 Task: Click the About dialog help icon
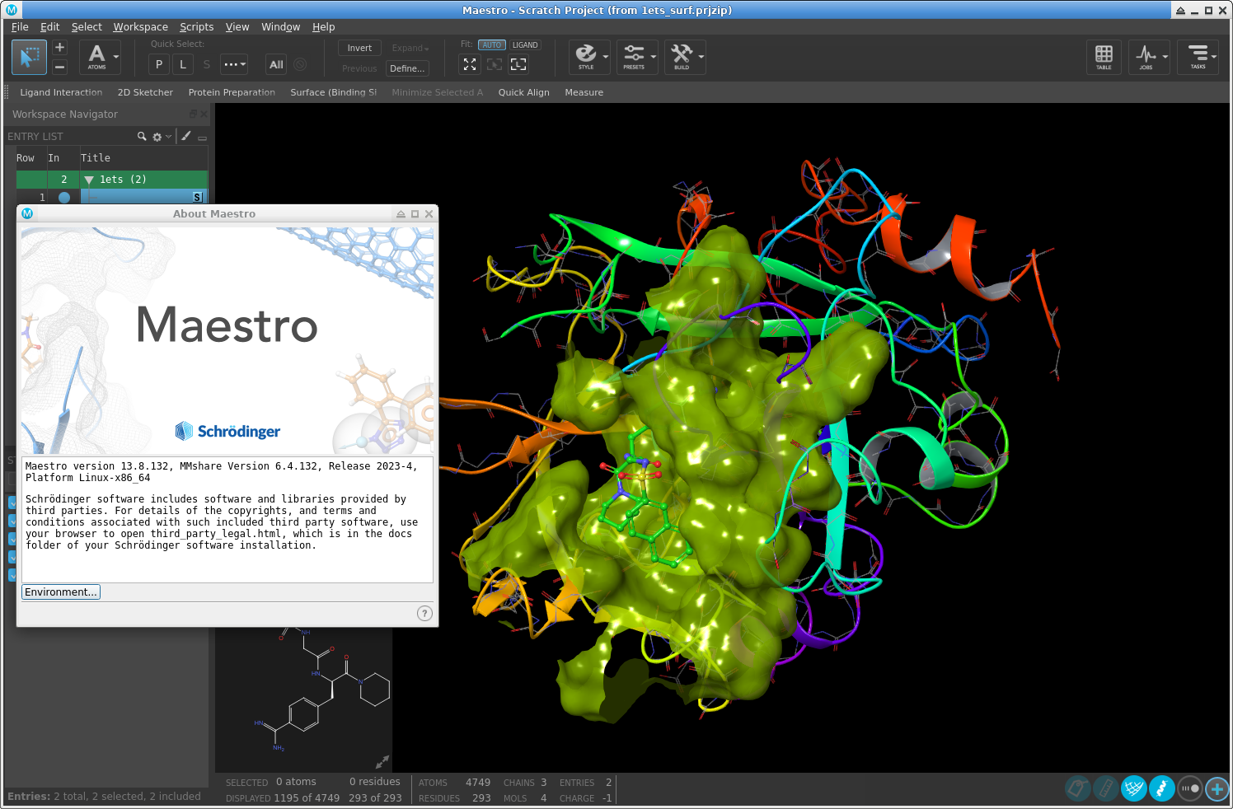[x=424, y=613]
